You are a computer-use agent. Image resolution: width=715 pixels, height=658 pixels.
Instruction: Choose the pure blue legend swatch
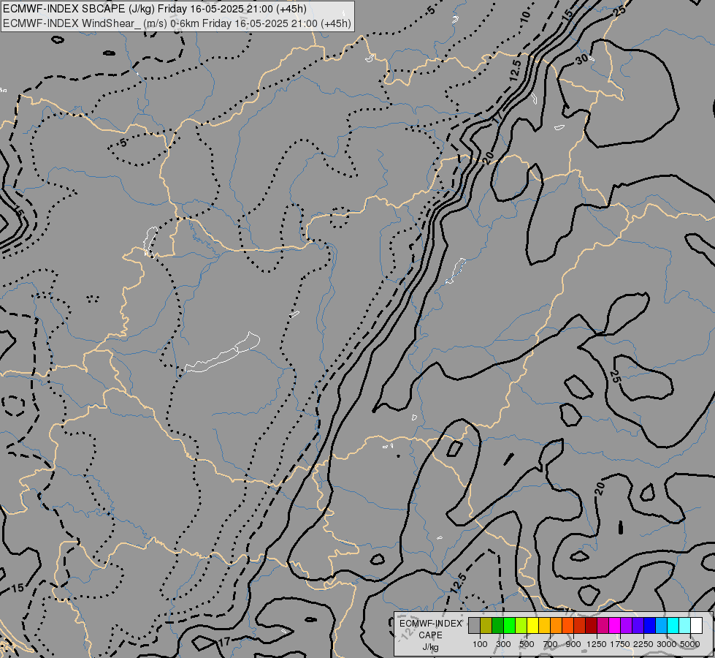[650, 626]
